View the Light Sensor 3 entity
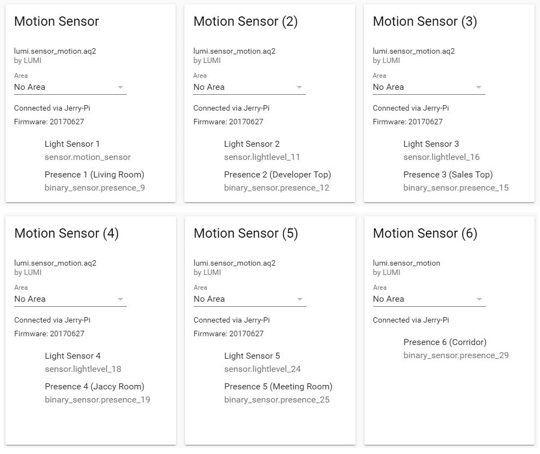This screenshot has width=540, height=454. (x=431, y=144)
